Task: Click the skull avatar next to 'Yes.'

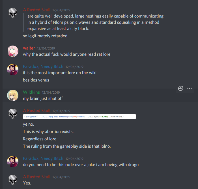Action: (x=13, y=180)
